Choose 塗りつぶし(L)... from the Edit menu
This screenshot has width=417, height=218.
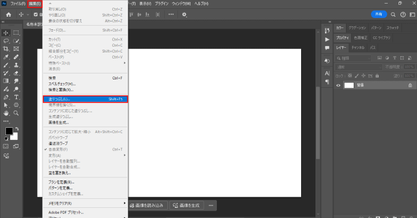pyautogui.click(x=85, y=99)
